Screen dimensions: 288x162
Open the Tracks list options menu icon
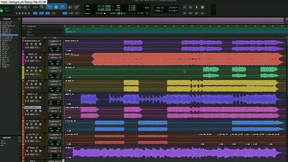coord(19,19)
